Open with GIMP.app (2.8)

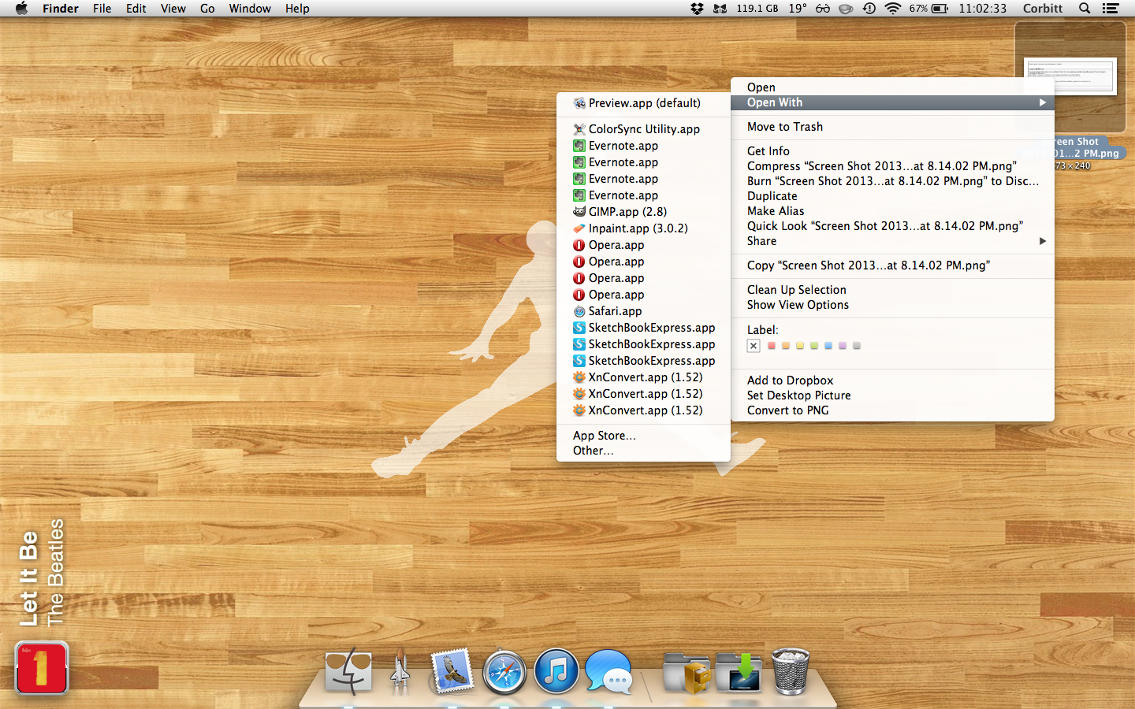click(x=643, y=212)
